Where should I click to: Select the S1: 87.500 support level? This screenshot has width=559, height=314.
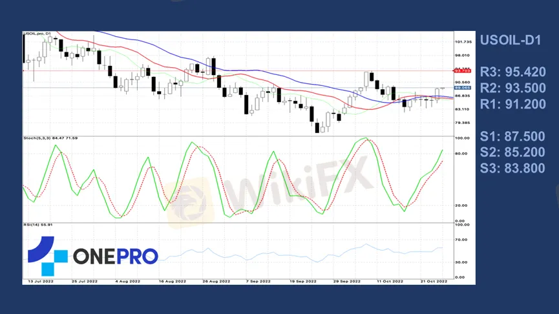[x=512, y=136]
